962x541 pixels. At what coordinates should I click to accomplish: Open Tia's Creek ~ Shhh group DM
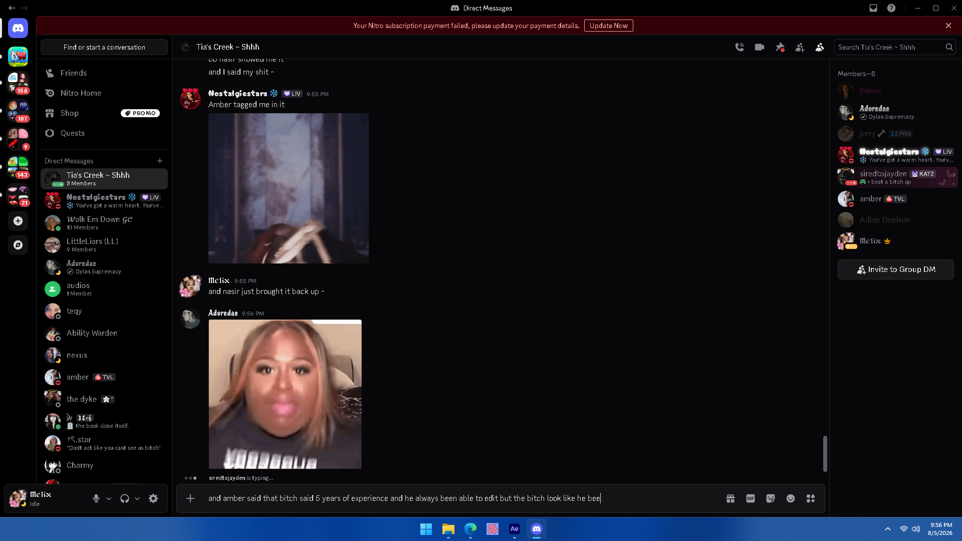pos(104,179)
